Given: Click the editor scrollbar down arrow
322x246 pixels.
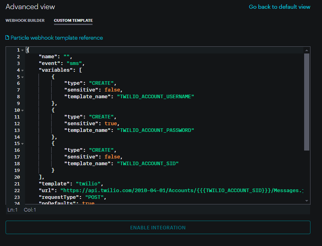Looking at the screenshot, I should pyautogui.click(x=307, y=201).
